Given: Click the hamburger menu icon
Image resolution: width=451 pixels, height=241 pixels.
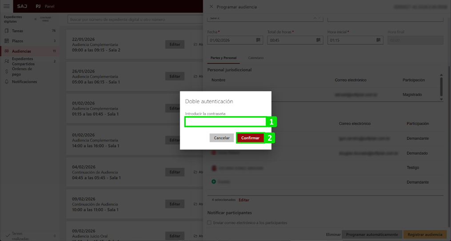Looking at the screenshot, I should tap(7, 6).
